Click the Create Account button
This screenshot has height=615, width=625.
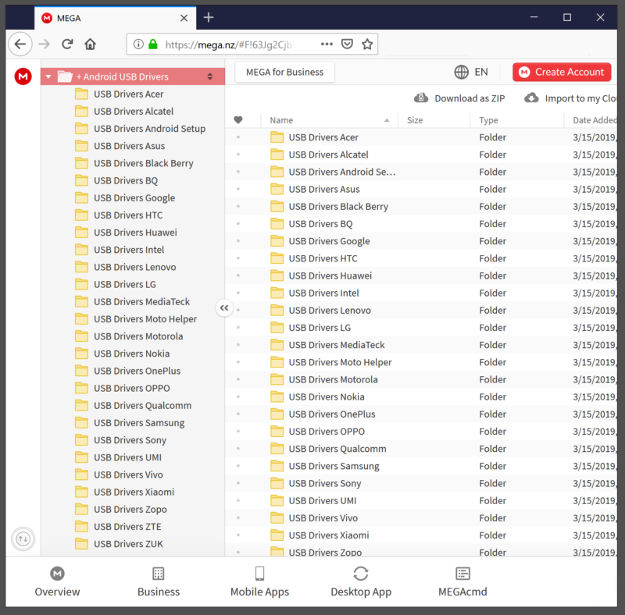pyautogui.click(x=562, y=72)
